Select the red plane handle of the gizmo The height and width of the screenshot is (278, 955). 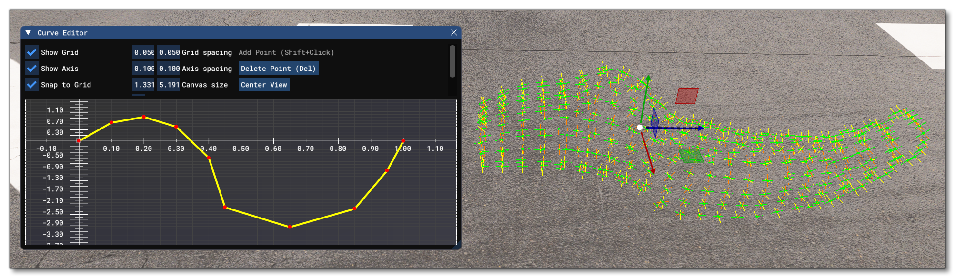[687, 96]
